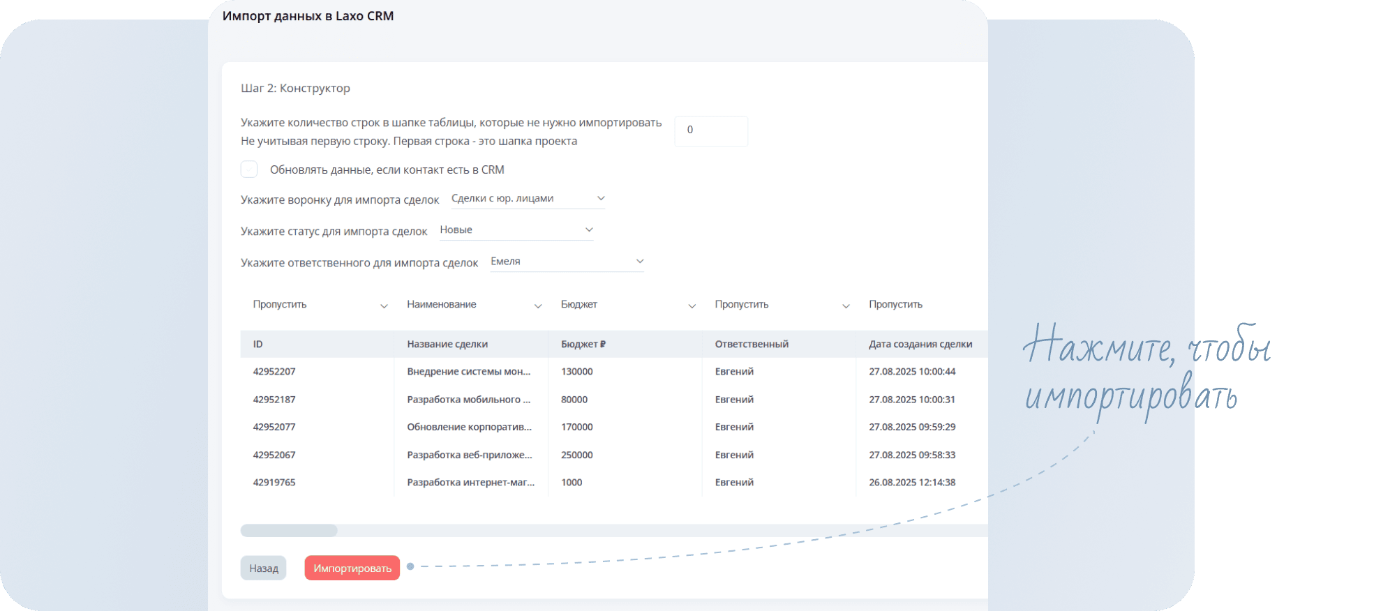
Task: Enable updating data if contact exists checkbox
Action: pos(249,169)
